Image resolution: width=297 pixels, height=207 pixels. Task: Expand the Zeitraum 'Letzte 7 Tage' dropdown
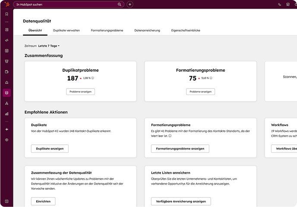pyautogui.click(x=49, y=46)
